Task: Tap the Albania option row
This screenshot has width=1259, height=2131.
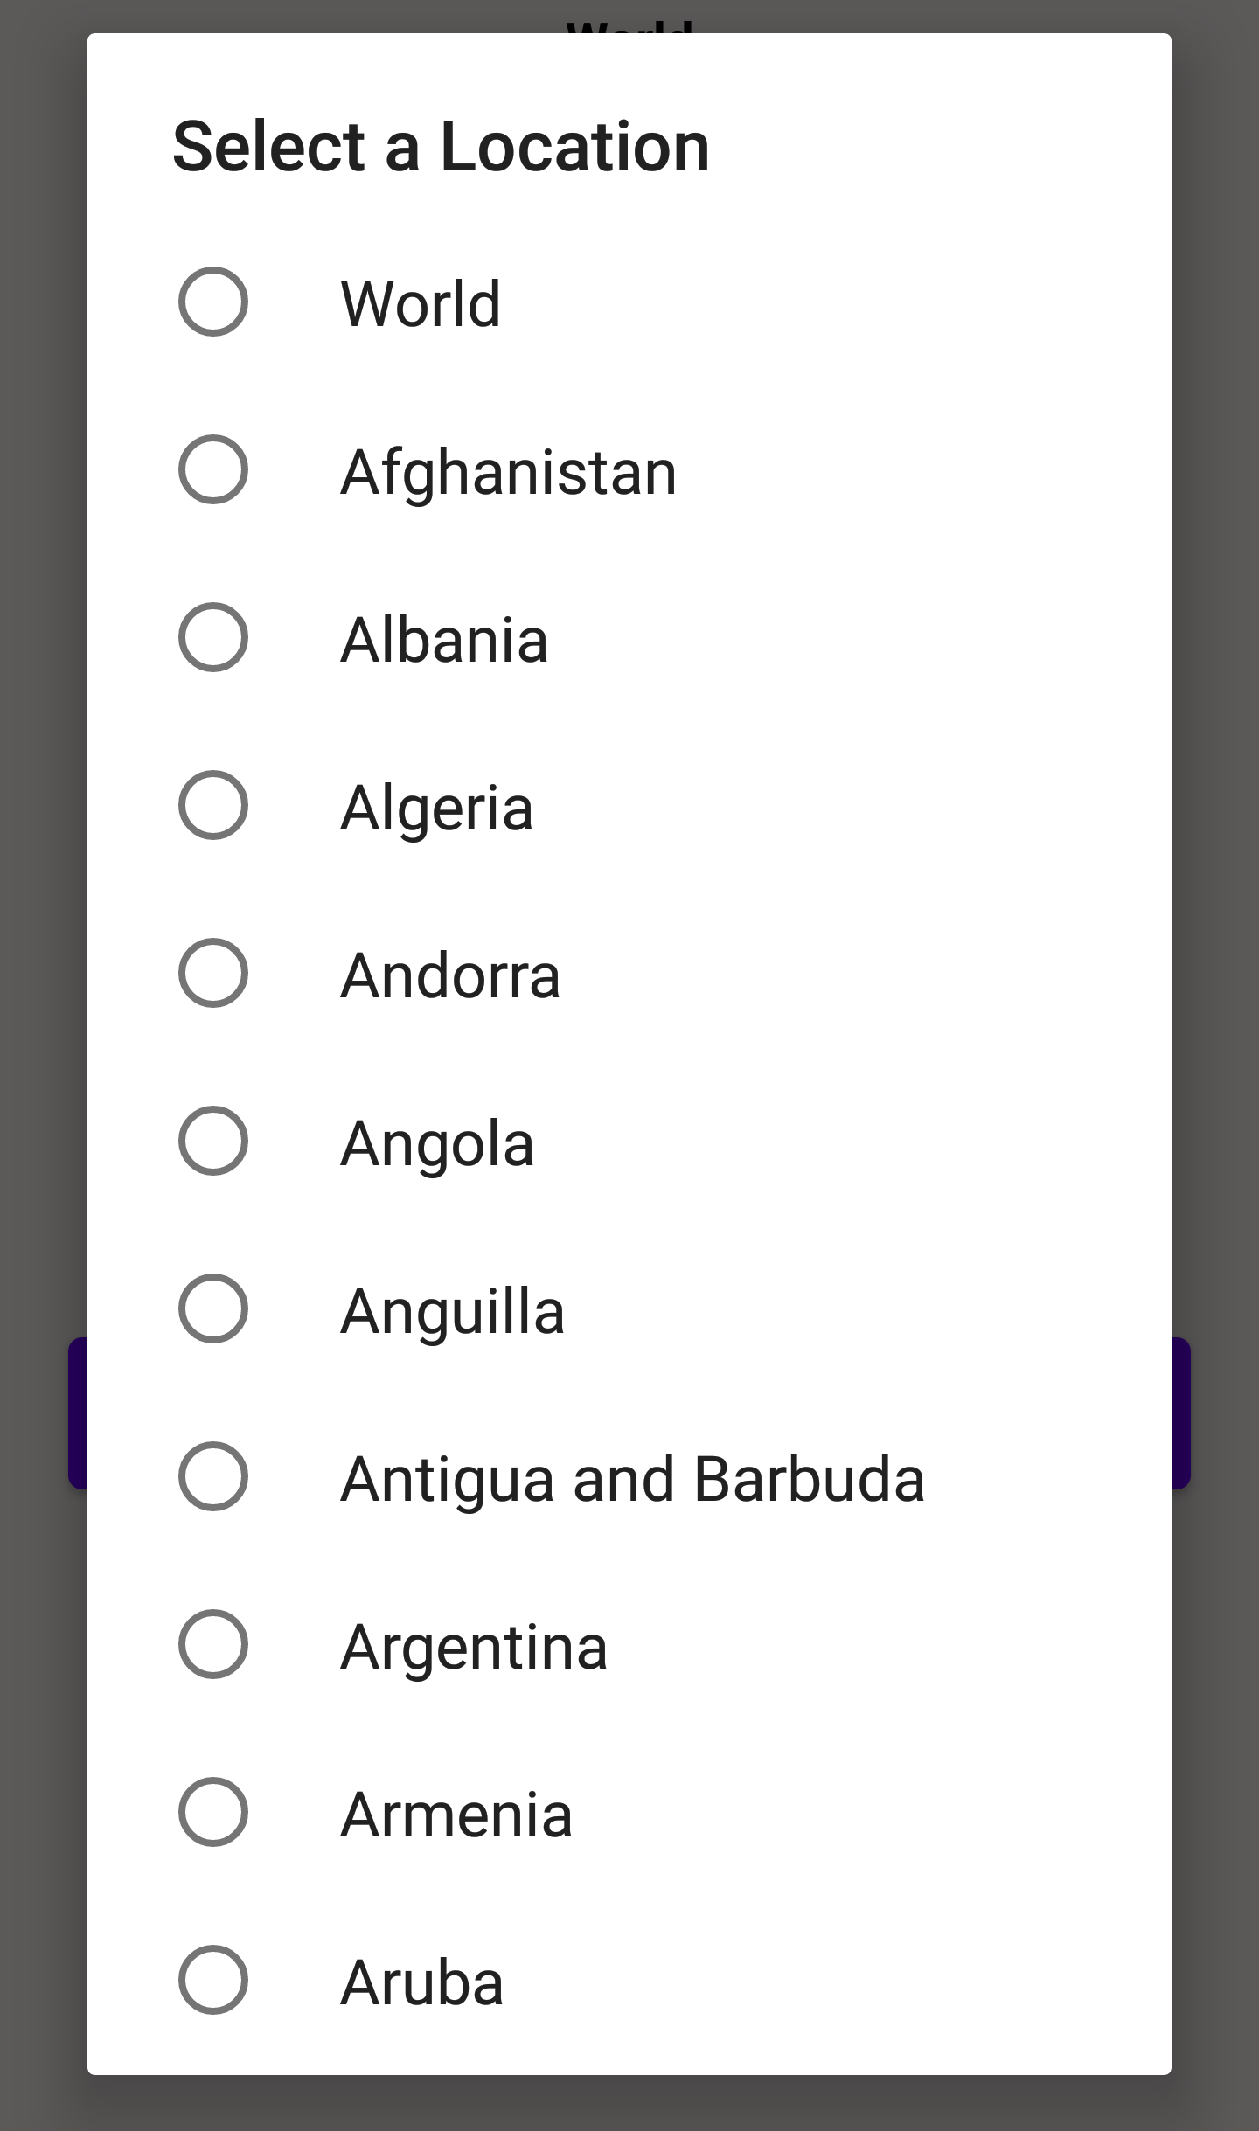Action: coord(444,639)
